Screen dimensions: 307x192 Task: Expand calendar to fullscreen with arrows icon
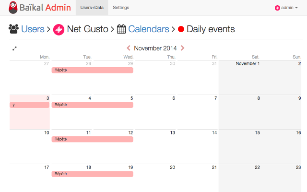pos(14,48)
